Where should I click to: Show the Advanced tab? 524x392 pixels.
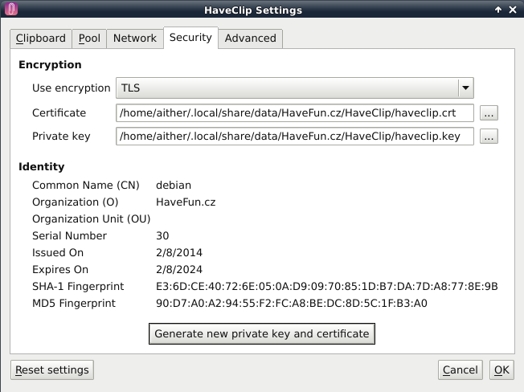[250, 38]
